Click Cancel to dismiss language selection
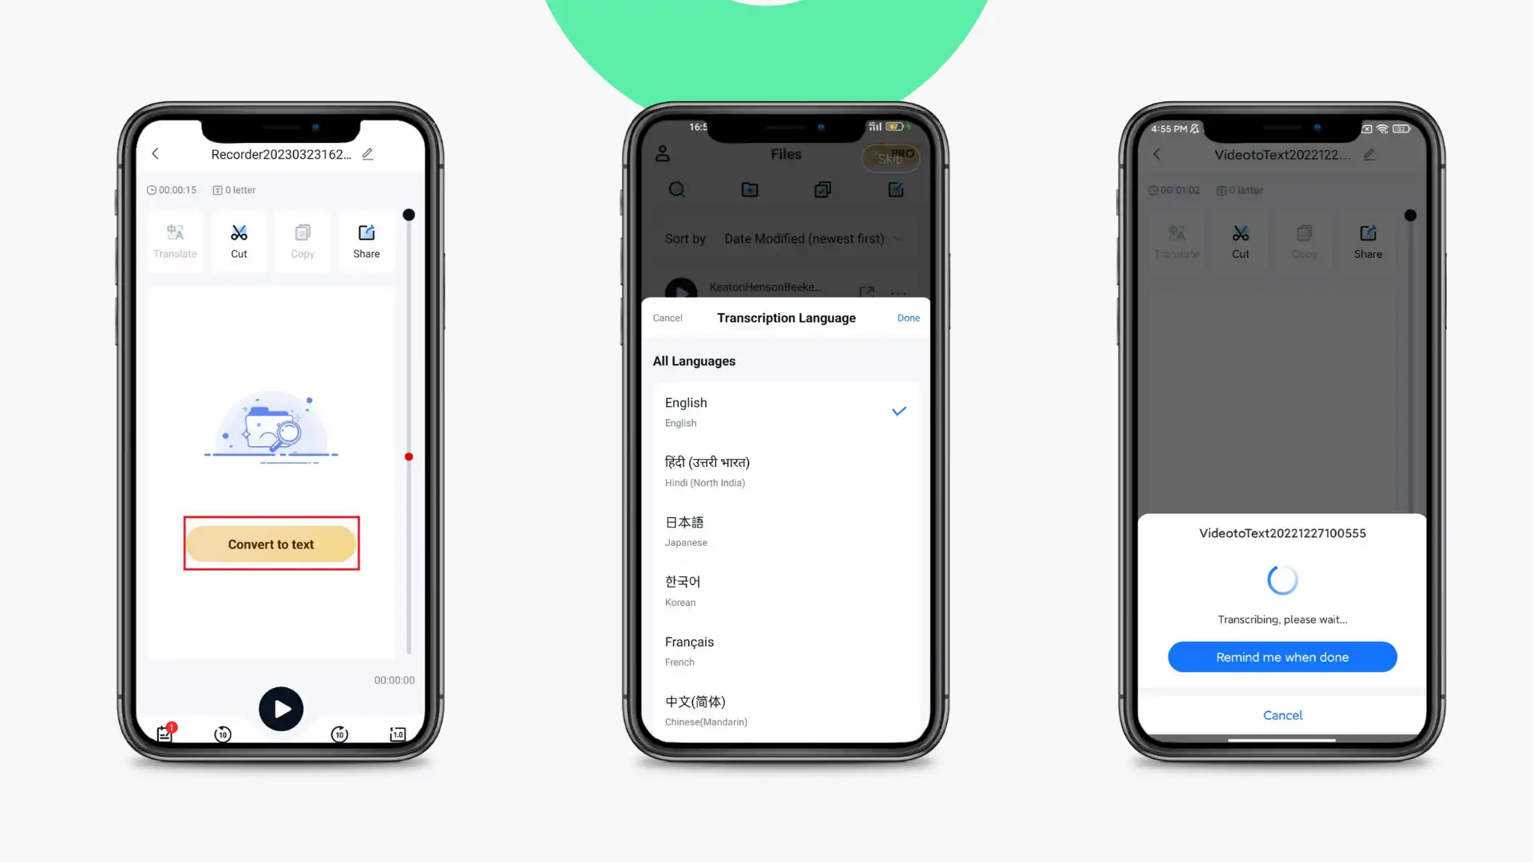Viewport: 1533px width, 862px height. (667, 317)
